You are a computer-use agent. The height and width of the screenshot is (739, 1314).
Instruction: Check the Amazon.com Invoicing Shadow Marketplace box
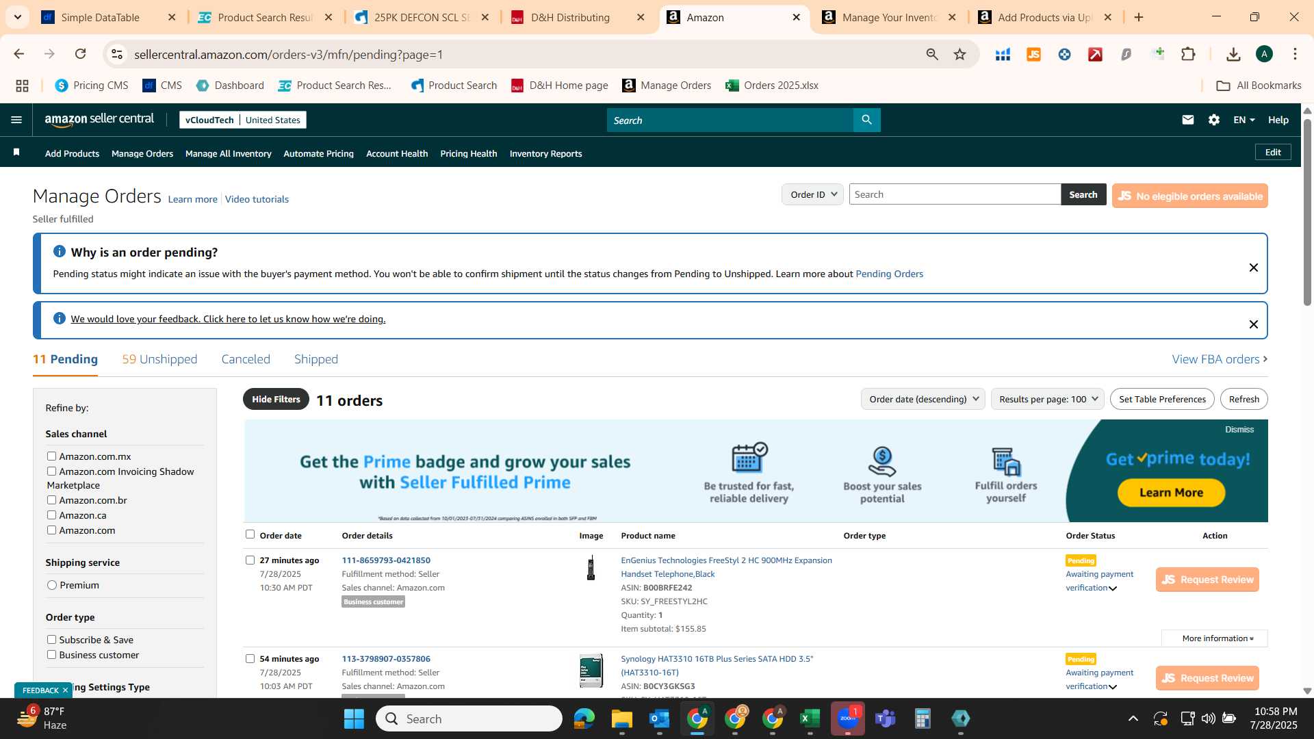point(51,471)
